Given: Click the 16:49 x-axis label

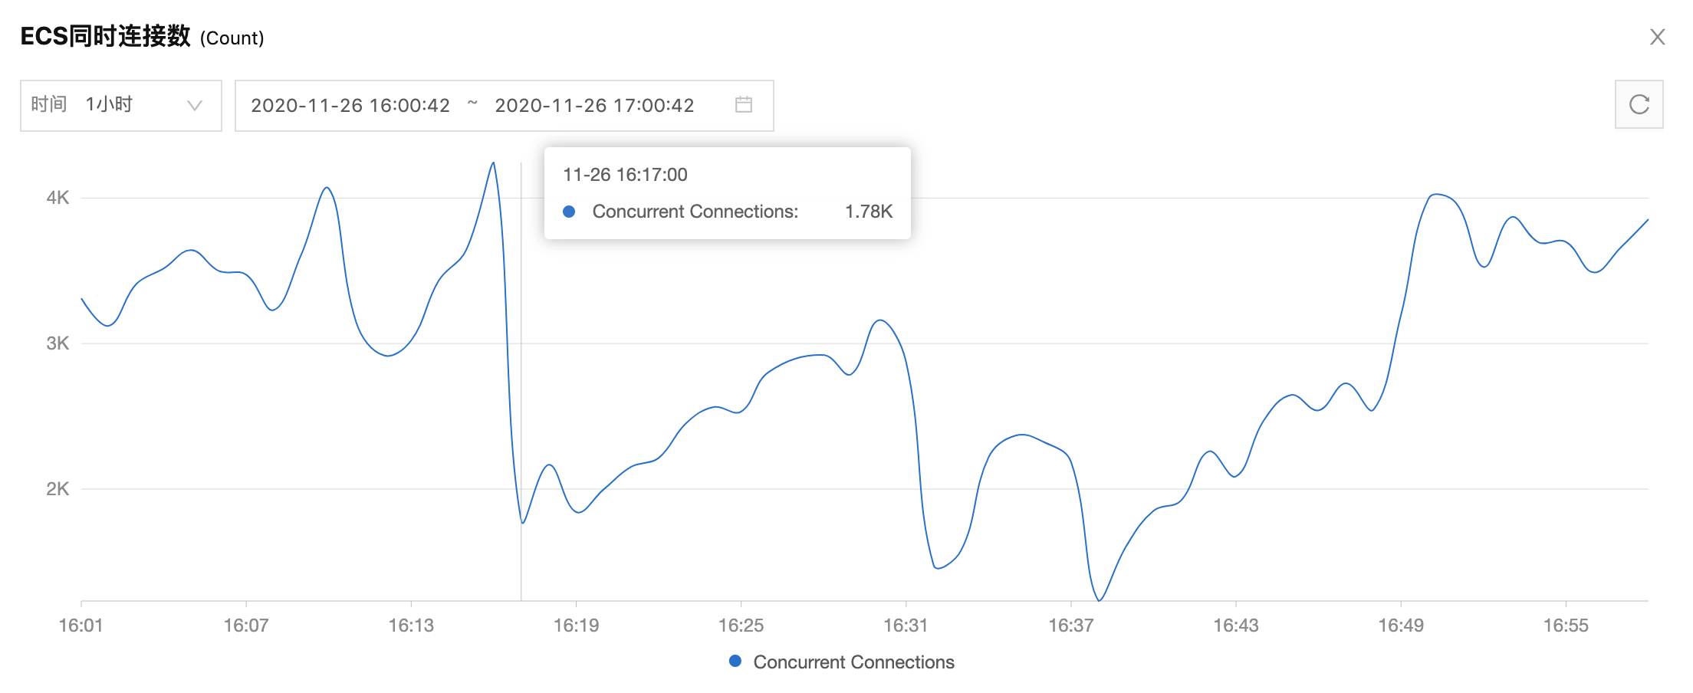Looking at the screenshot, I should click(1401, 626).
